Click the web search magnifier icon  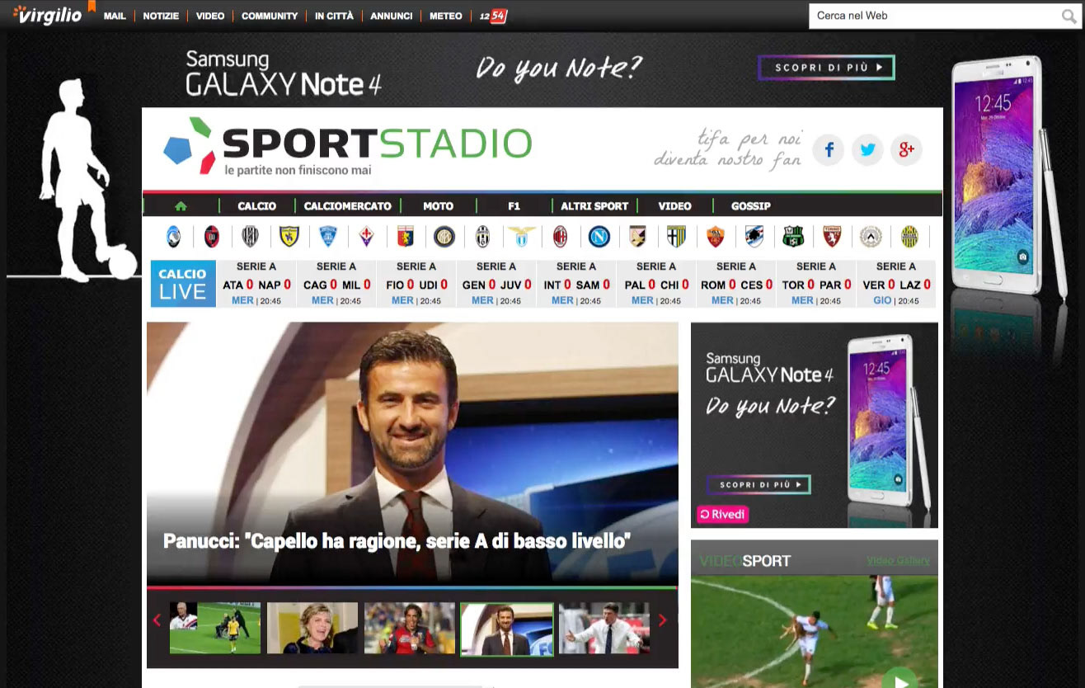pos(1069,16)
